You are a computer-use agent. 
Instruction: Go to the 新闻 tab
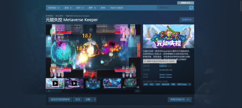pos(103,8)
